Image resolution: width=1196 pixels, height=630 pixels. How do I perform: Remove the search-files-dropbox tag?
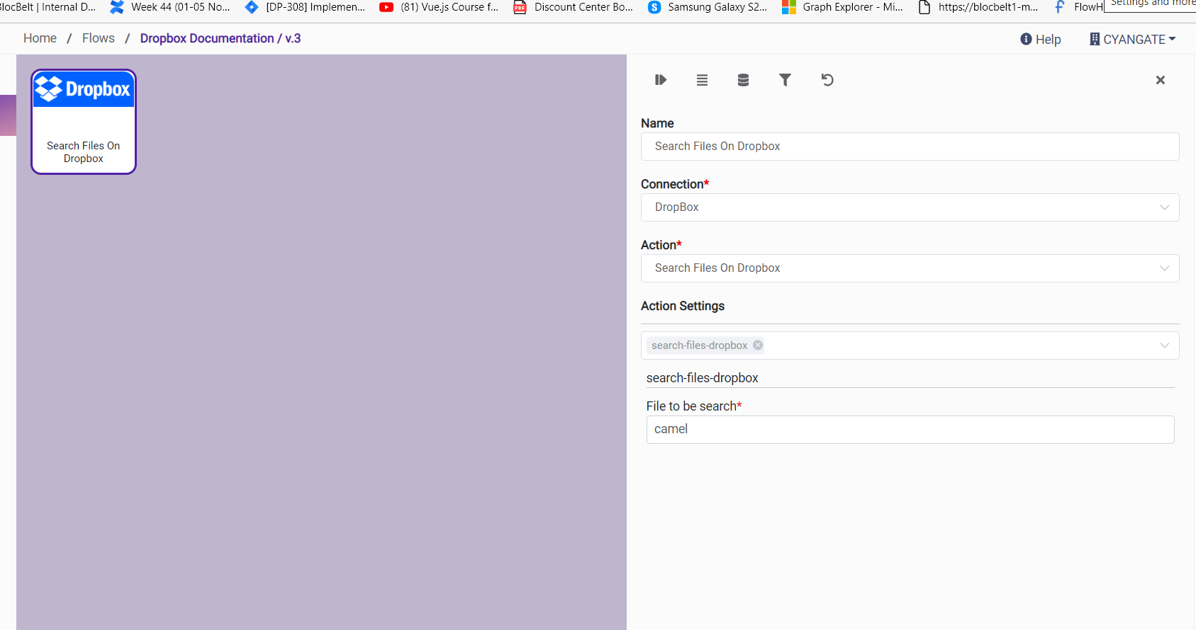758,345
